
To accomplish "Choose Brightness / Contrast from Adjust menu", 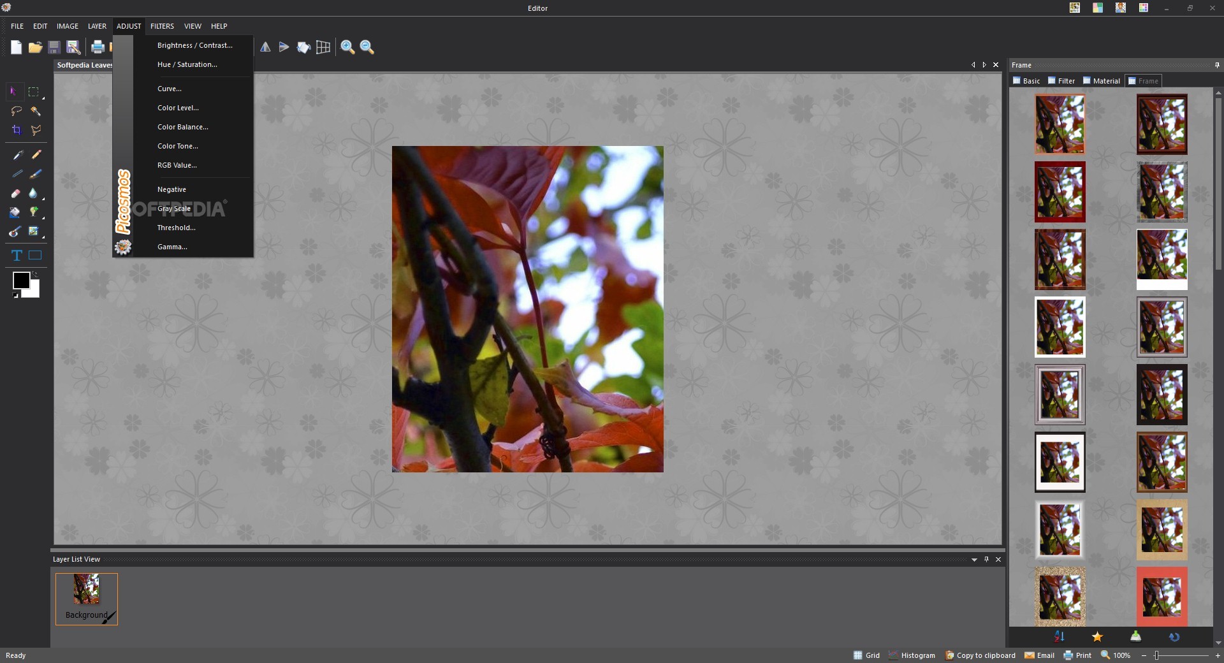I will coord(194,45).
